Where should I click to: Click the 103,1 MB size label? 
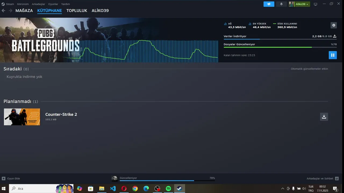coord(51,120)
